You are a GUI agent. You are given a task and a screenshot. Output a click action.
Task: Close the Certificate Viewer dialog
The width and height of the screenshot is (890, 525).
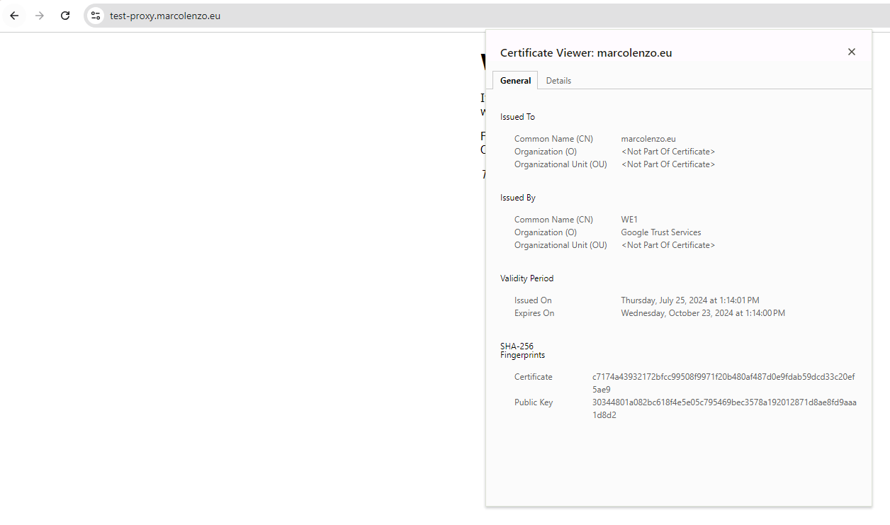pyautogui.click(x=851, y=52)
